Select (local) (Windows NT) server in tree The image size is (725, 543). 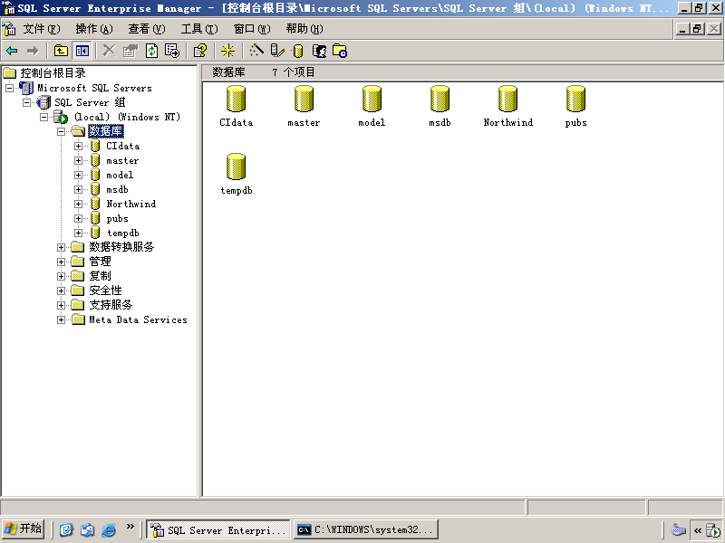[127, 117]
